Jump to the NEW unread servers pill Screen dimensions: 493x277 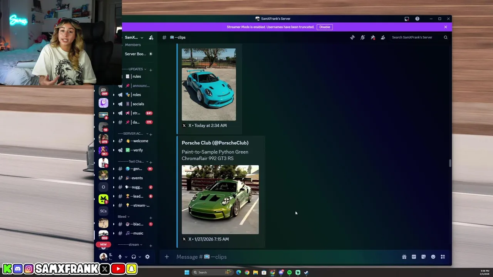tap(103, 244)
